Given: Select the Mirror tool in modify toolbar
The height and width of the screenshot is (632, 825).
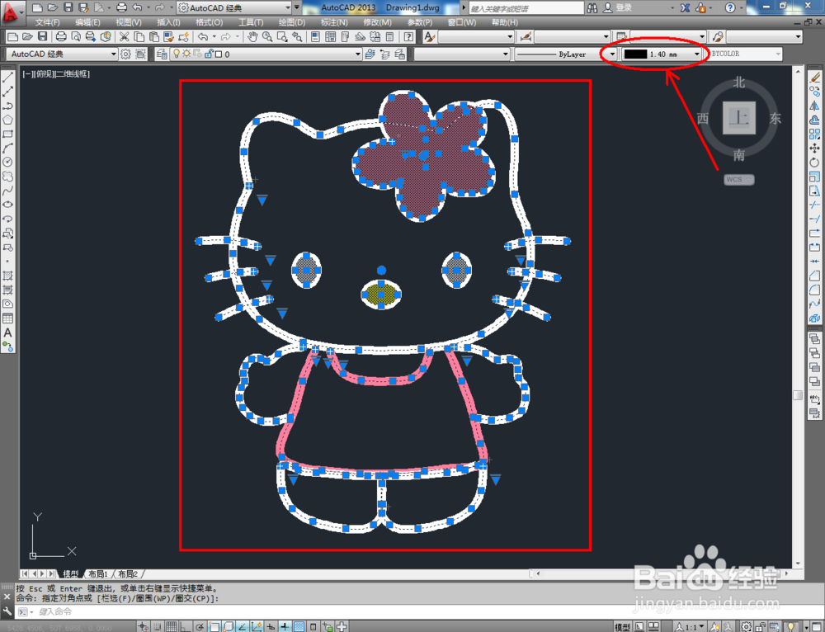Looking at the screenshot, I should [x=814, y=106].
